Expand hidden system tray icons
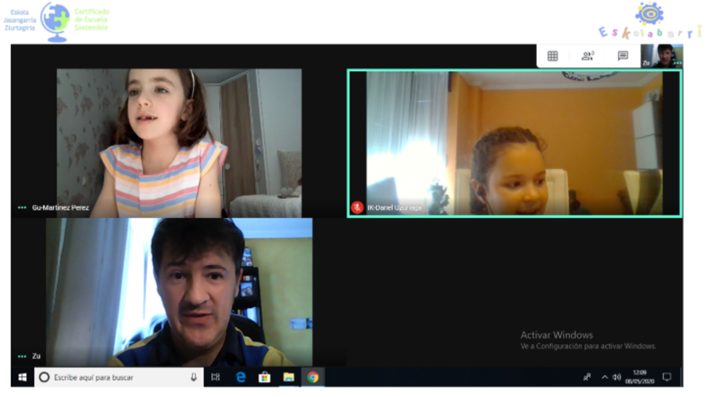This screenshot has width=707, height=397. 604,377
